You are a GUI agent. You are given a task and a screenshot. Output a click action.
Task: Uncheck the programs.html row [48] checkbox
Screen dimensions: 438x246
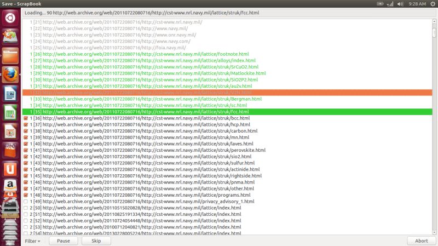click(x=26, y=195)
